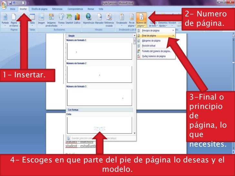Open the Pie de página footer gallery
This screenshot has width=235, height=176.
tap(132, 20)
